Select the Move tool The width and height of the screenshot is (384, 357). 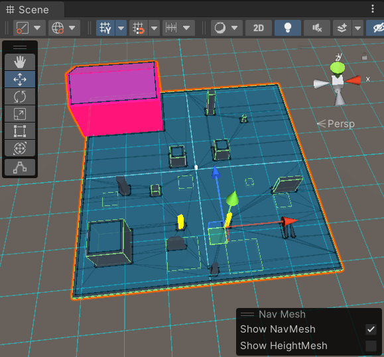20,79
